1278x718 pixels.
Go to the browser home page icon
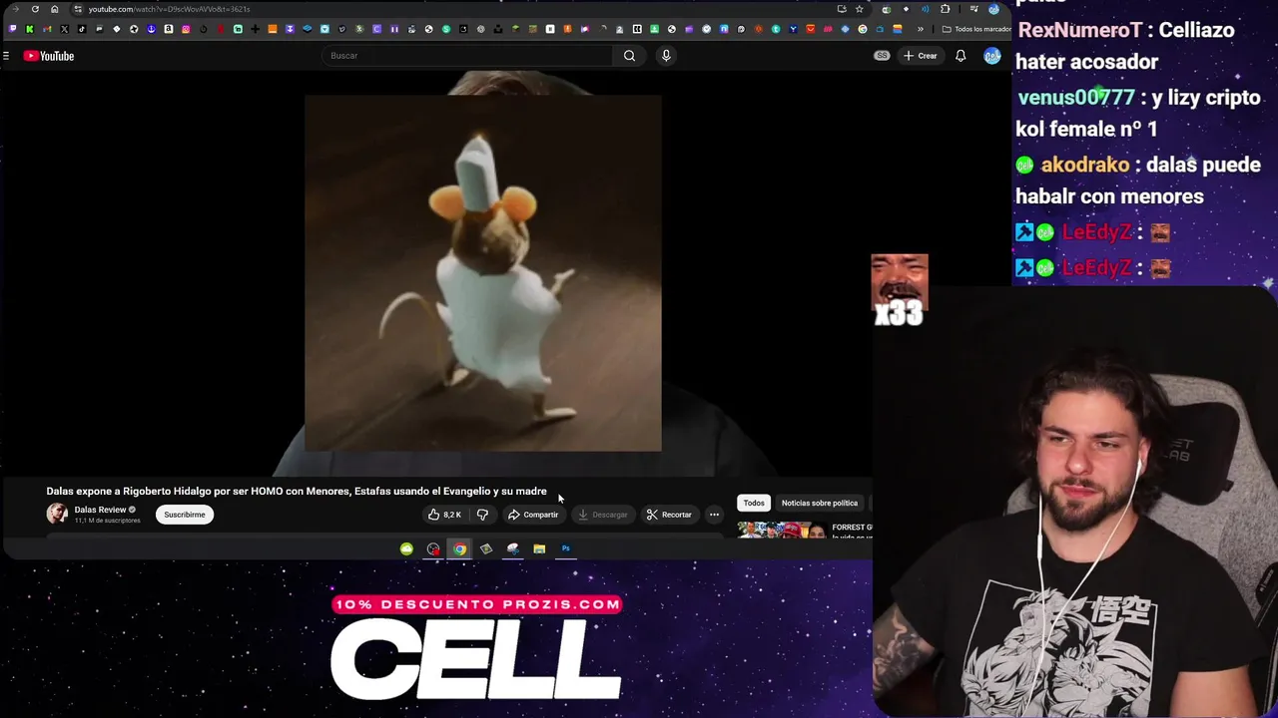54,9
